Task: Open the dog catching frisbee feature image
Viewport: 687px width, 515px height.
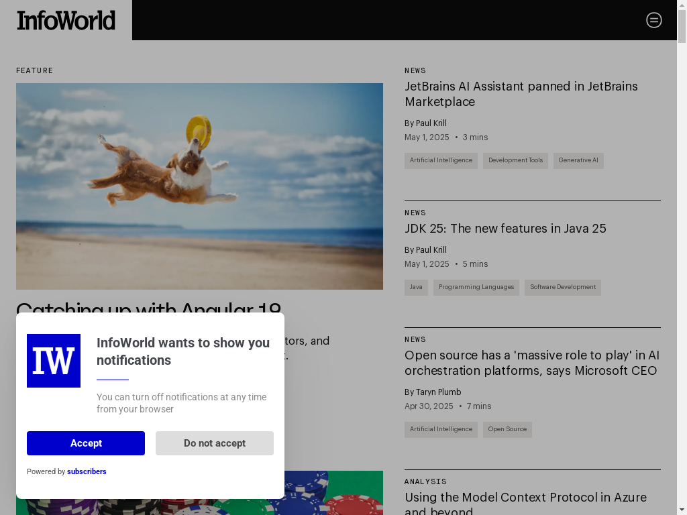Action: pos(199,186)
